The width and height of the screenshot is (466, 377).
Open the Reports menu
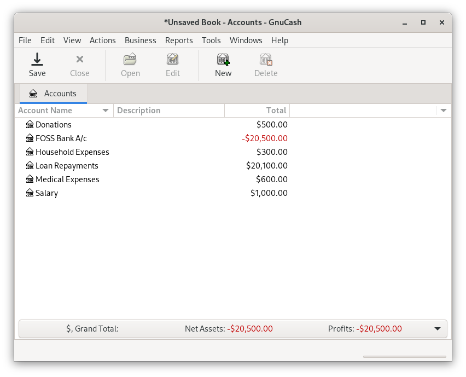[x=179, y=40]
